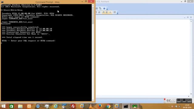Image resolution: width=194 pixels, height=109 pixels.
Task: Launch Firefox from the taskbar
Action: [99, 106]
